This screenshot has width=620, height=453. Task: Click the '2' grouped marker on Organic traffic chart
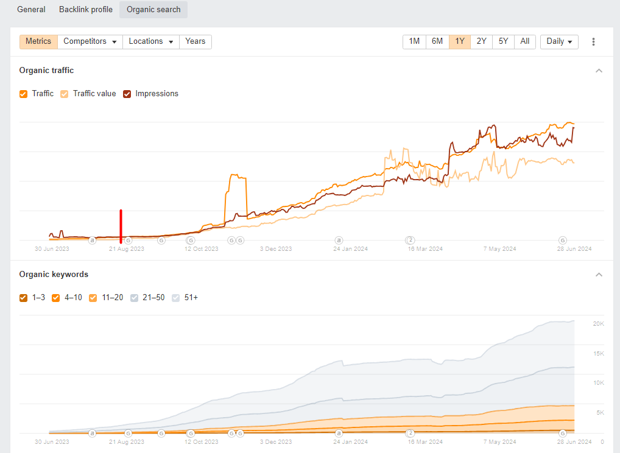pos(410,240)
